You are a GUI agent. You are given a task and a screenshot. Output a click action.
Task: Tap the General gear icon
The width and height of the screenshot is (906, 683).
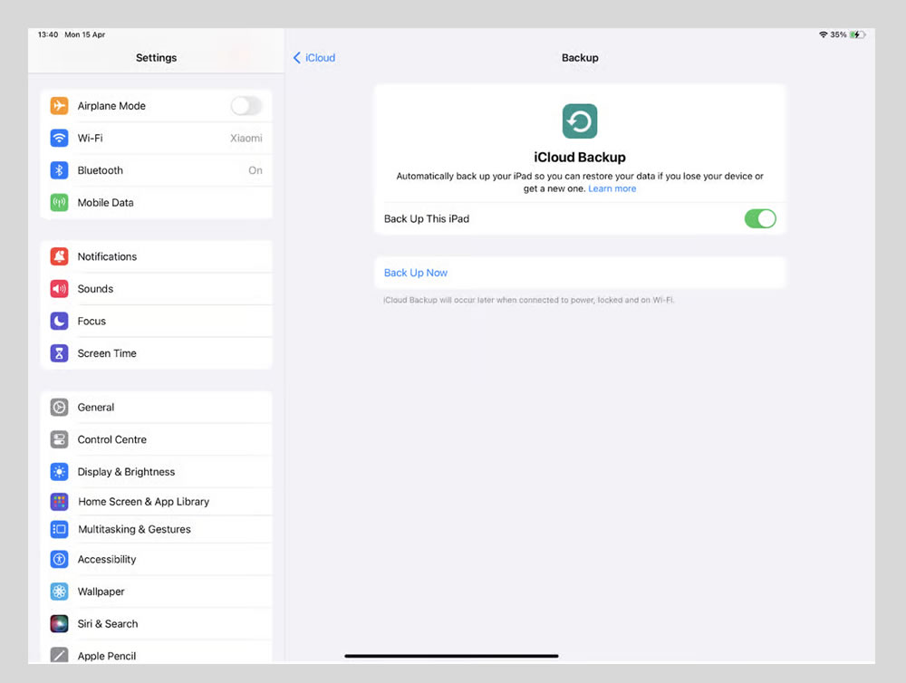pyautogui.click(x=59, y=408)
